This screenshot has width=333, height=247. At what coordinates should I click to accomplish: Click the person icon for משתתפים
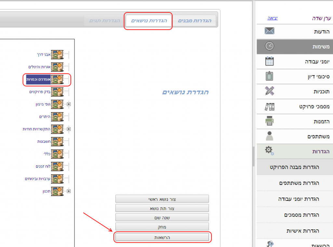[270, 136]
